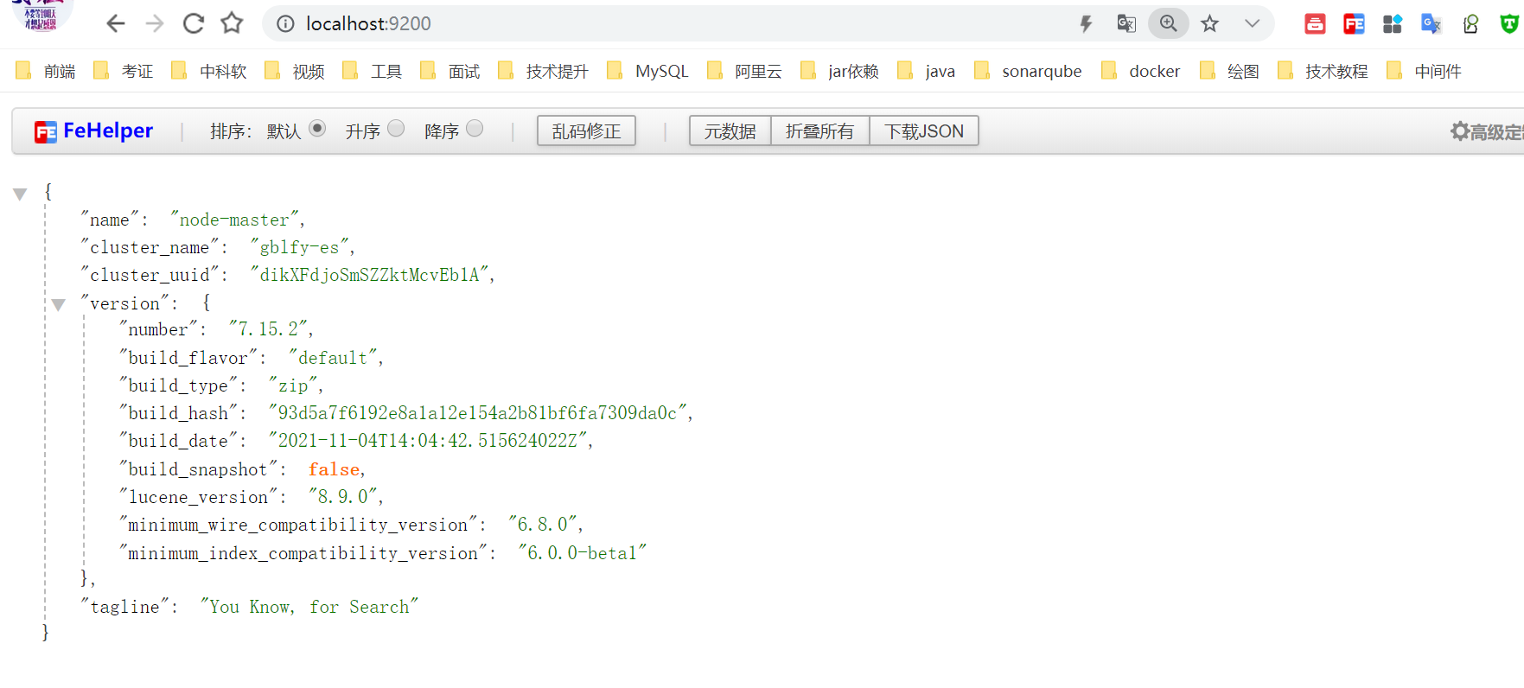Click the version number "7.15.2"
This screenshot has height=688, width=1524.
(x=268, y=329)
